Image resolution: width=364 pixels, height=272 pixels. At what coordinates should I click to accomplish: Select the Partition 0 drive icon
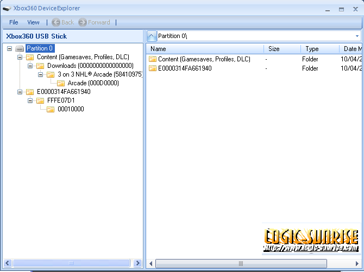point(20,48)
